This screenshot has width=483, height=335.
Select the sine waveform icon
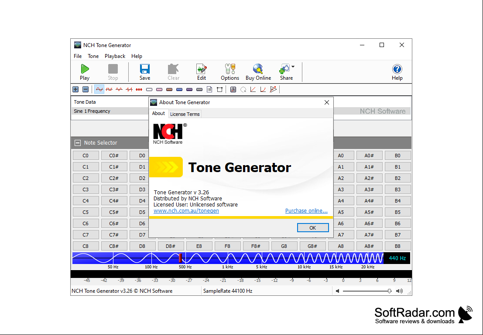[x=99, y=89]
